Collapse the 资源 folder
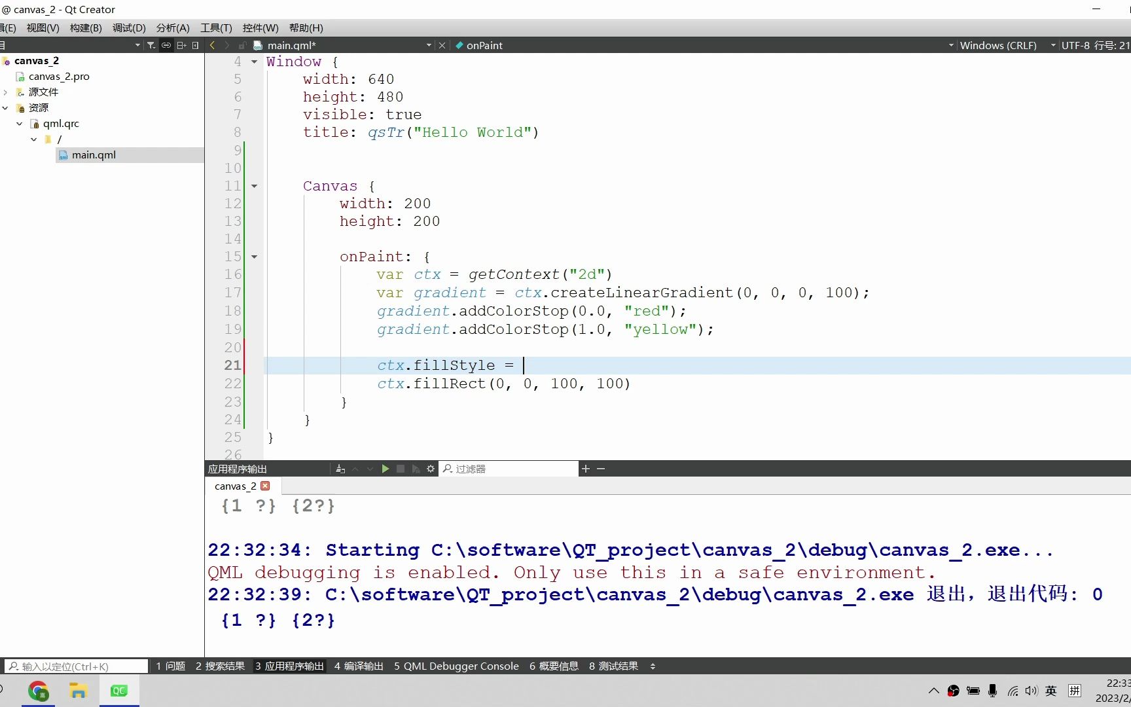 tap(6, 108)
